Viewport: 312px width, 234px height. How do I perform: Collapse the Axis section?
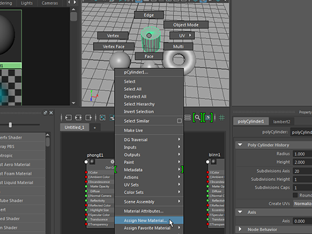(240, 212)
